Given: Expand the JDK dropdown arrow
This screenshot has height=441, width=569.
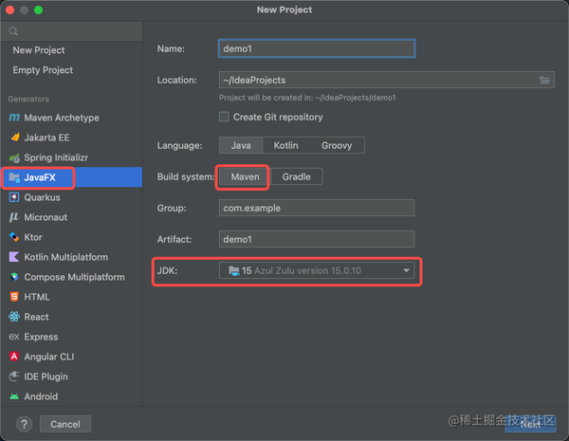Looking at the screenshot, I should tap(407, 270).
